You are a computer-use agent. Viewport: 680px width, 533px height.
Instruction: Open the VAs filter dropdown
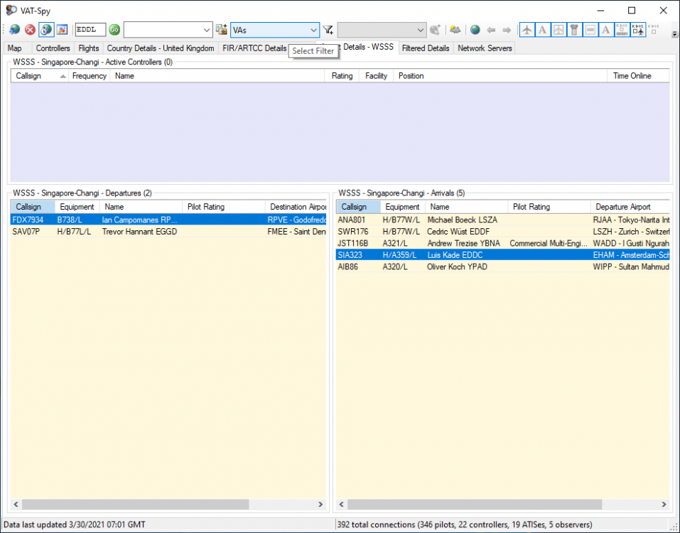coord(313,30)
